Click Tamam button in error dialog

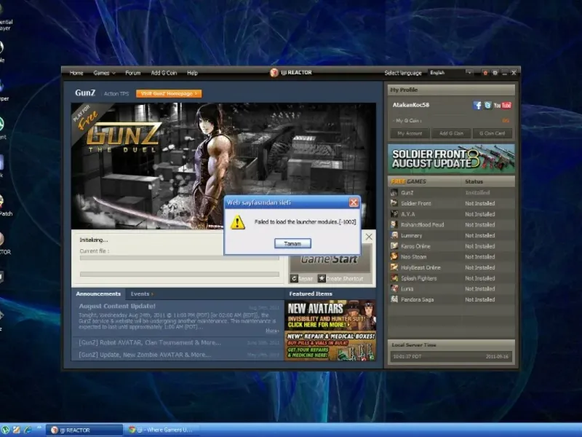click(x=292, y=243)
